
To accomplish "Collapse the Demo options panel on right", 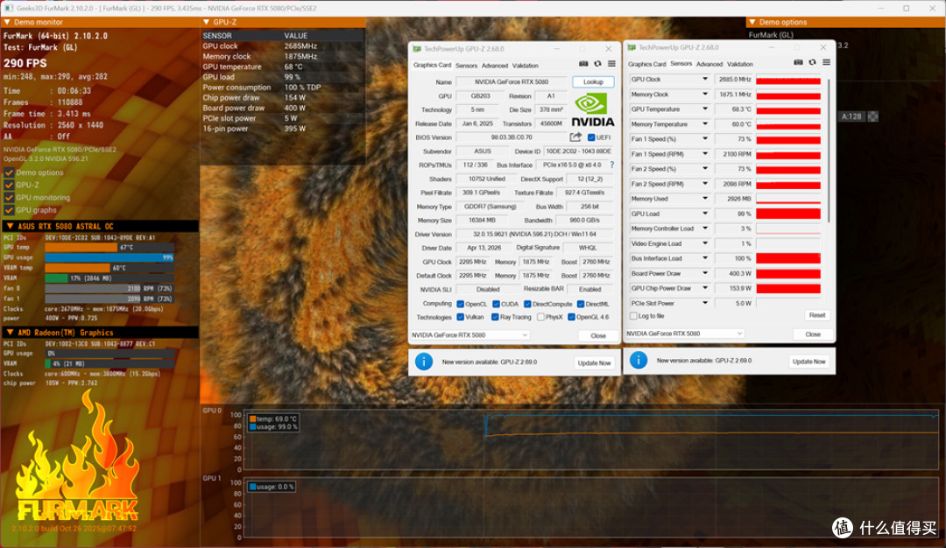I will pyautogui.click(x=752, y=22).
